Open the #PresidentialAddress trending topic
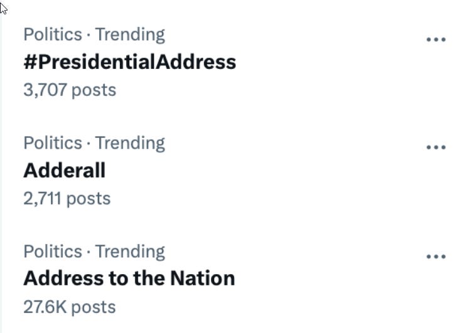This screenshot has height=333, width=469. click(130, 62)
